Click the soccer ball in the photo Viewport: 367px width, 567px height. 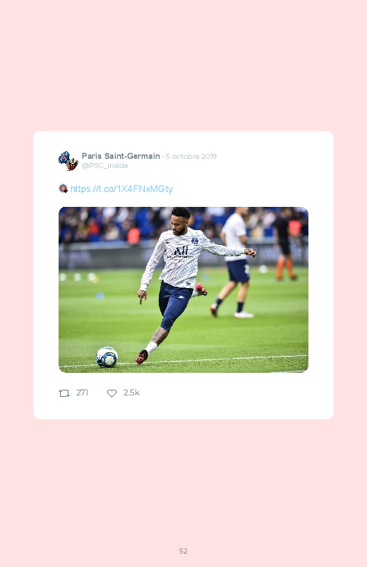[107, 357]
